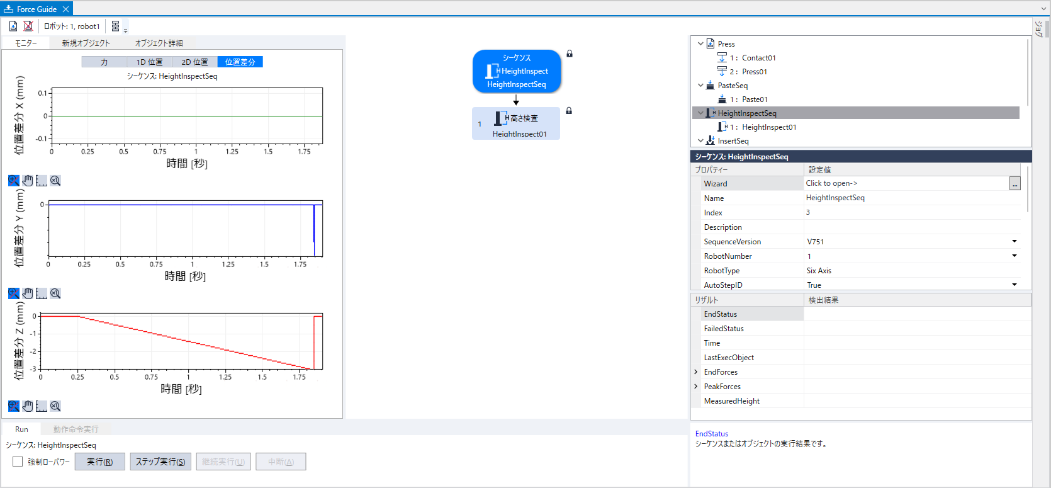Select the pan hand tool under the X graph
Image resolution: width=1051 pixels, height=488 pixels.
click(28, 181)
